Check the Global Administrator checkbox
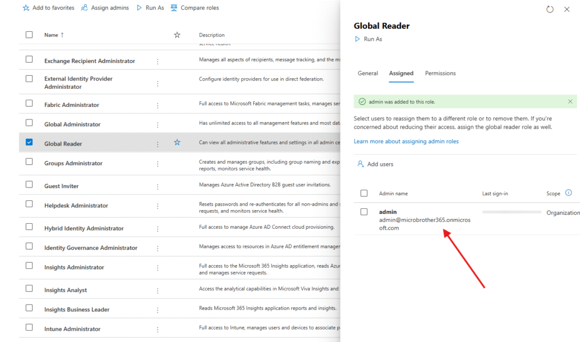This screenshot has width=580, height=342. click(29, 123)
